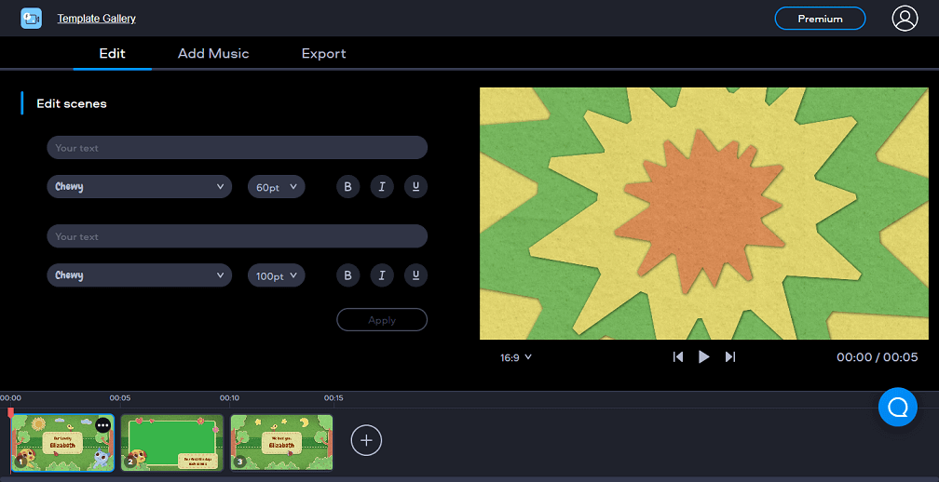Open scene 1 three-dot options menu
The height and width of the screenshot is (482, 939).
point(103,425)
